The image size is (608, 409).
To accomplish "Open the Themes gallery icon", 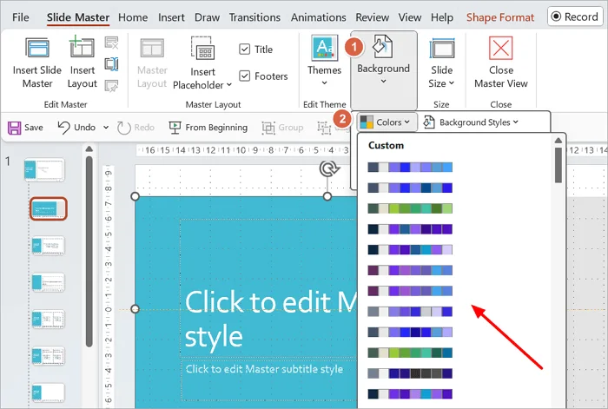I will [x=324, y=48].
